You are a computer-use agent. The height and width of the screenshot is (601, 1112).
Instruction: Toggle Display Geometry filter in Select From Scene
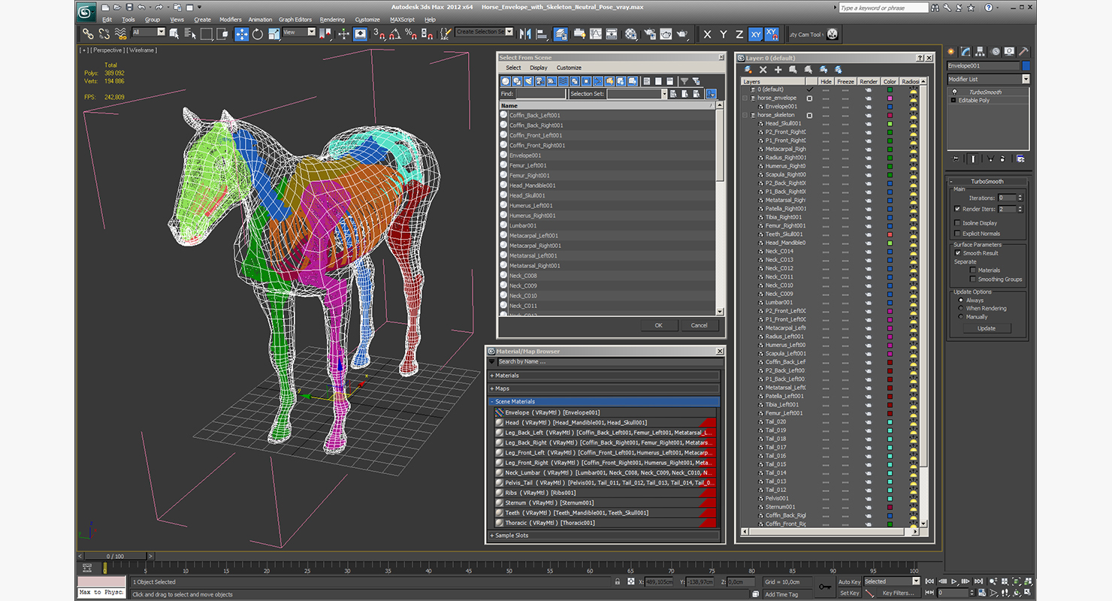506,81
